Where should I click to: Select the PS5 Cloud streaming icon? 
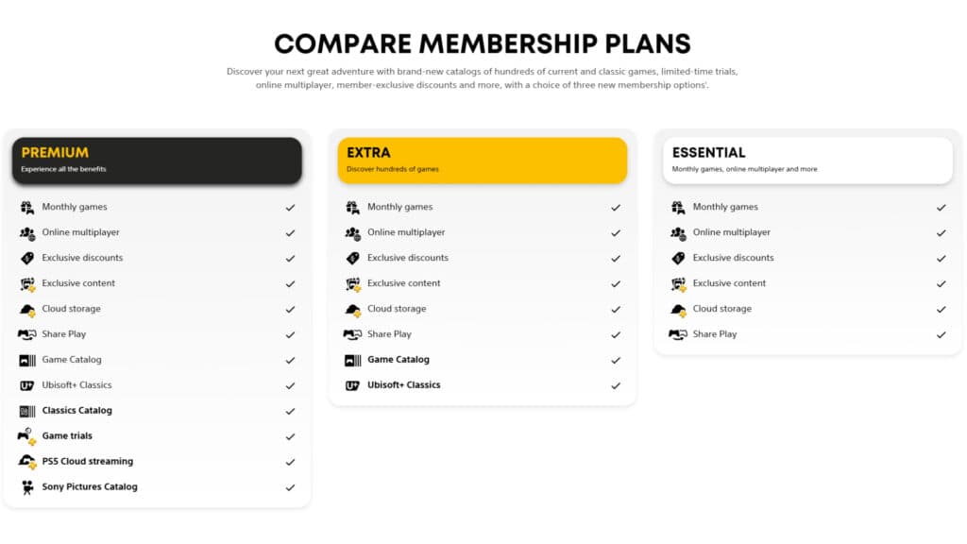click(26, 461)
